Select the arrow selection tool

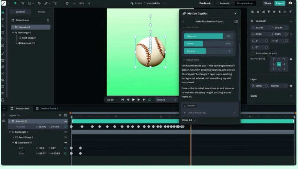(x=15, y=3)
